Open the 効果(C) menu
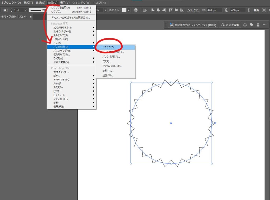 53,3
